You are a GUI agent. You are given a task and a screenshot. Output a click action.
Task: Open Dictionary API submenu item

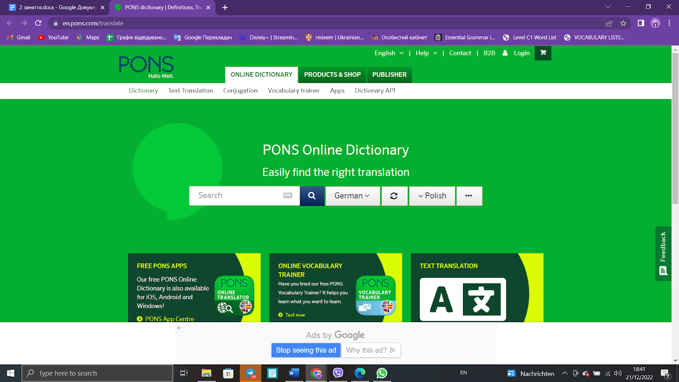tap(375, 90)
